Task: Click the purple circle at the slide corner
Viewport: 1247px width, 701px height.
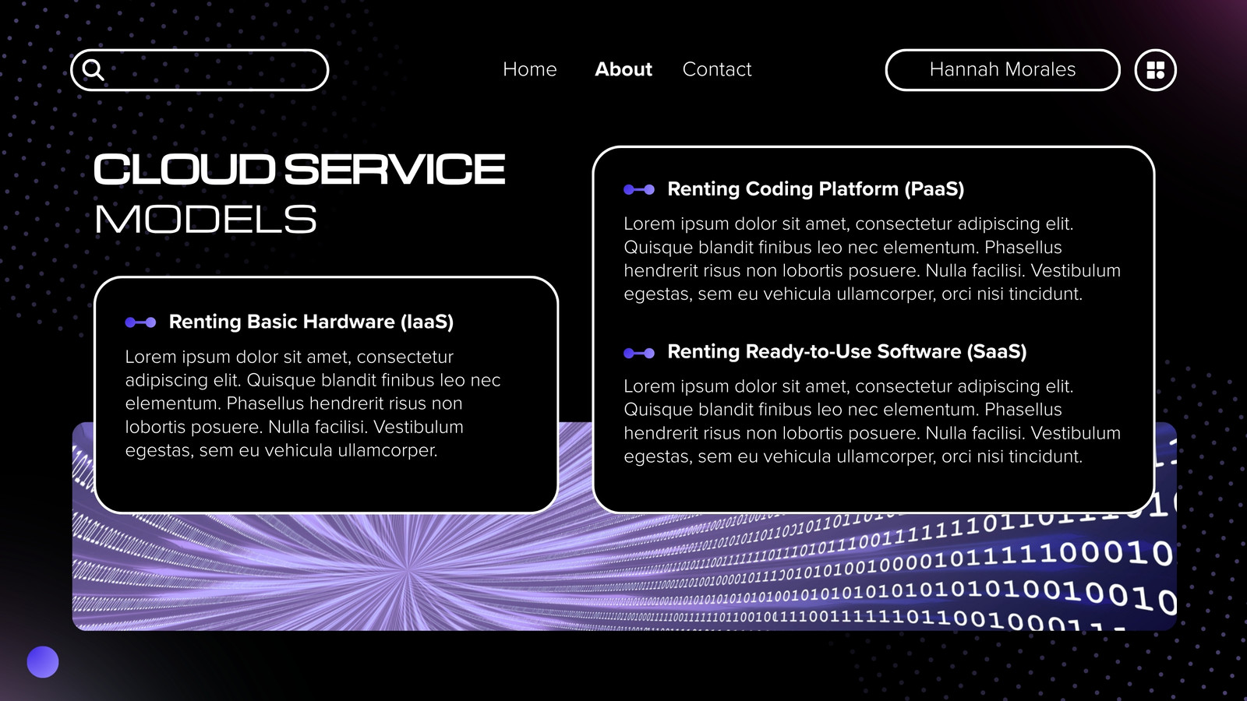Action: (x=43, y=662)
